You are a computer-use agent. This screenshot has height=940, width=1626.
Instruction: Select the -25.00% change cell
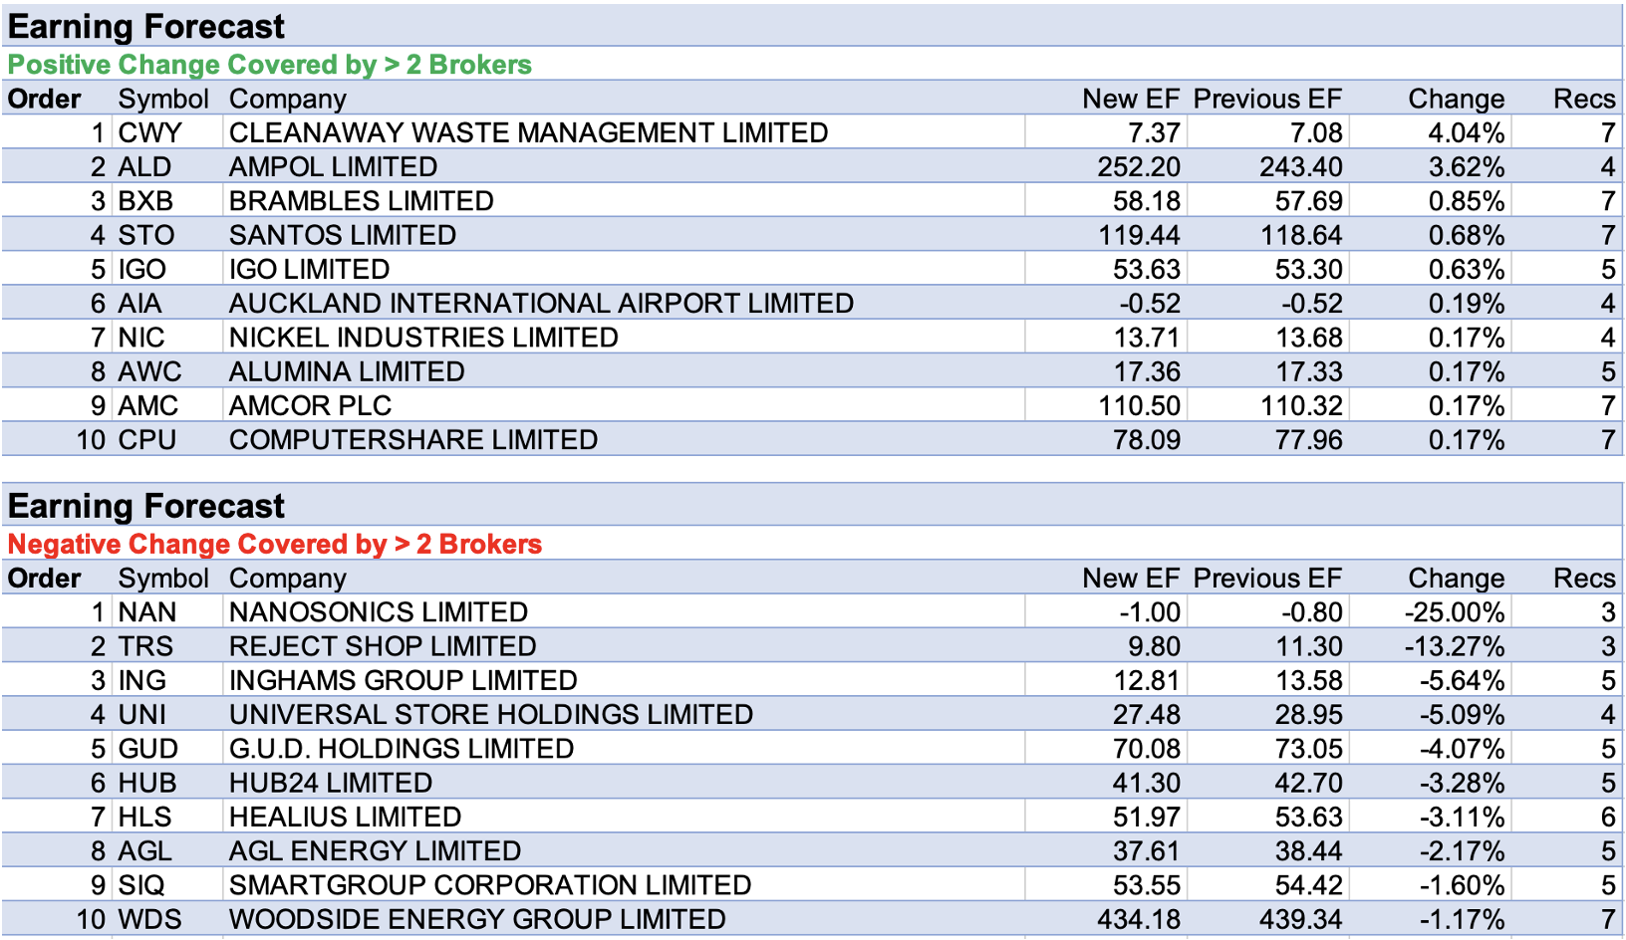(1454, 612)
